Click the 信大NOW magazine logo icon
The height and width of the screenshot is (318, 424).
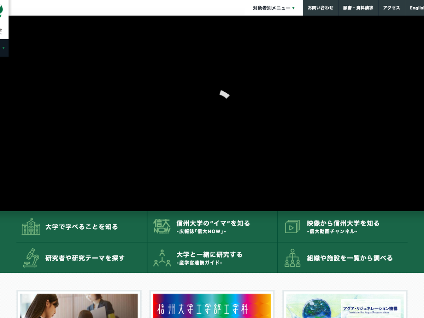tap(162, 226)
